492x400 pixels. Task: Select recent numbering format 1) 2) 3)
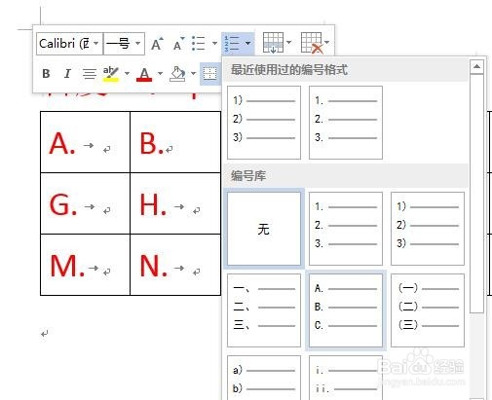point(264,123)
